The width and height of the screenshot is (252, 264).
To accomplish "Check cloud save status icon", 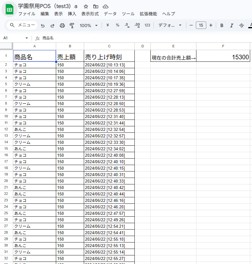I will pyautogui.click(x=105, y=6).
